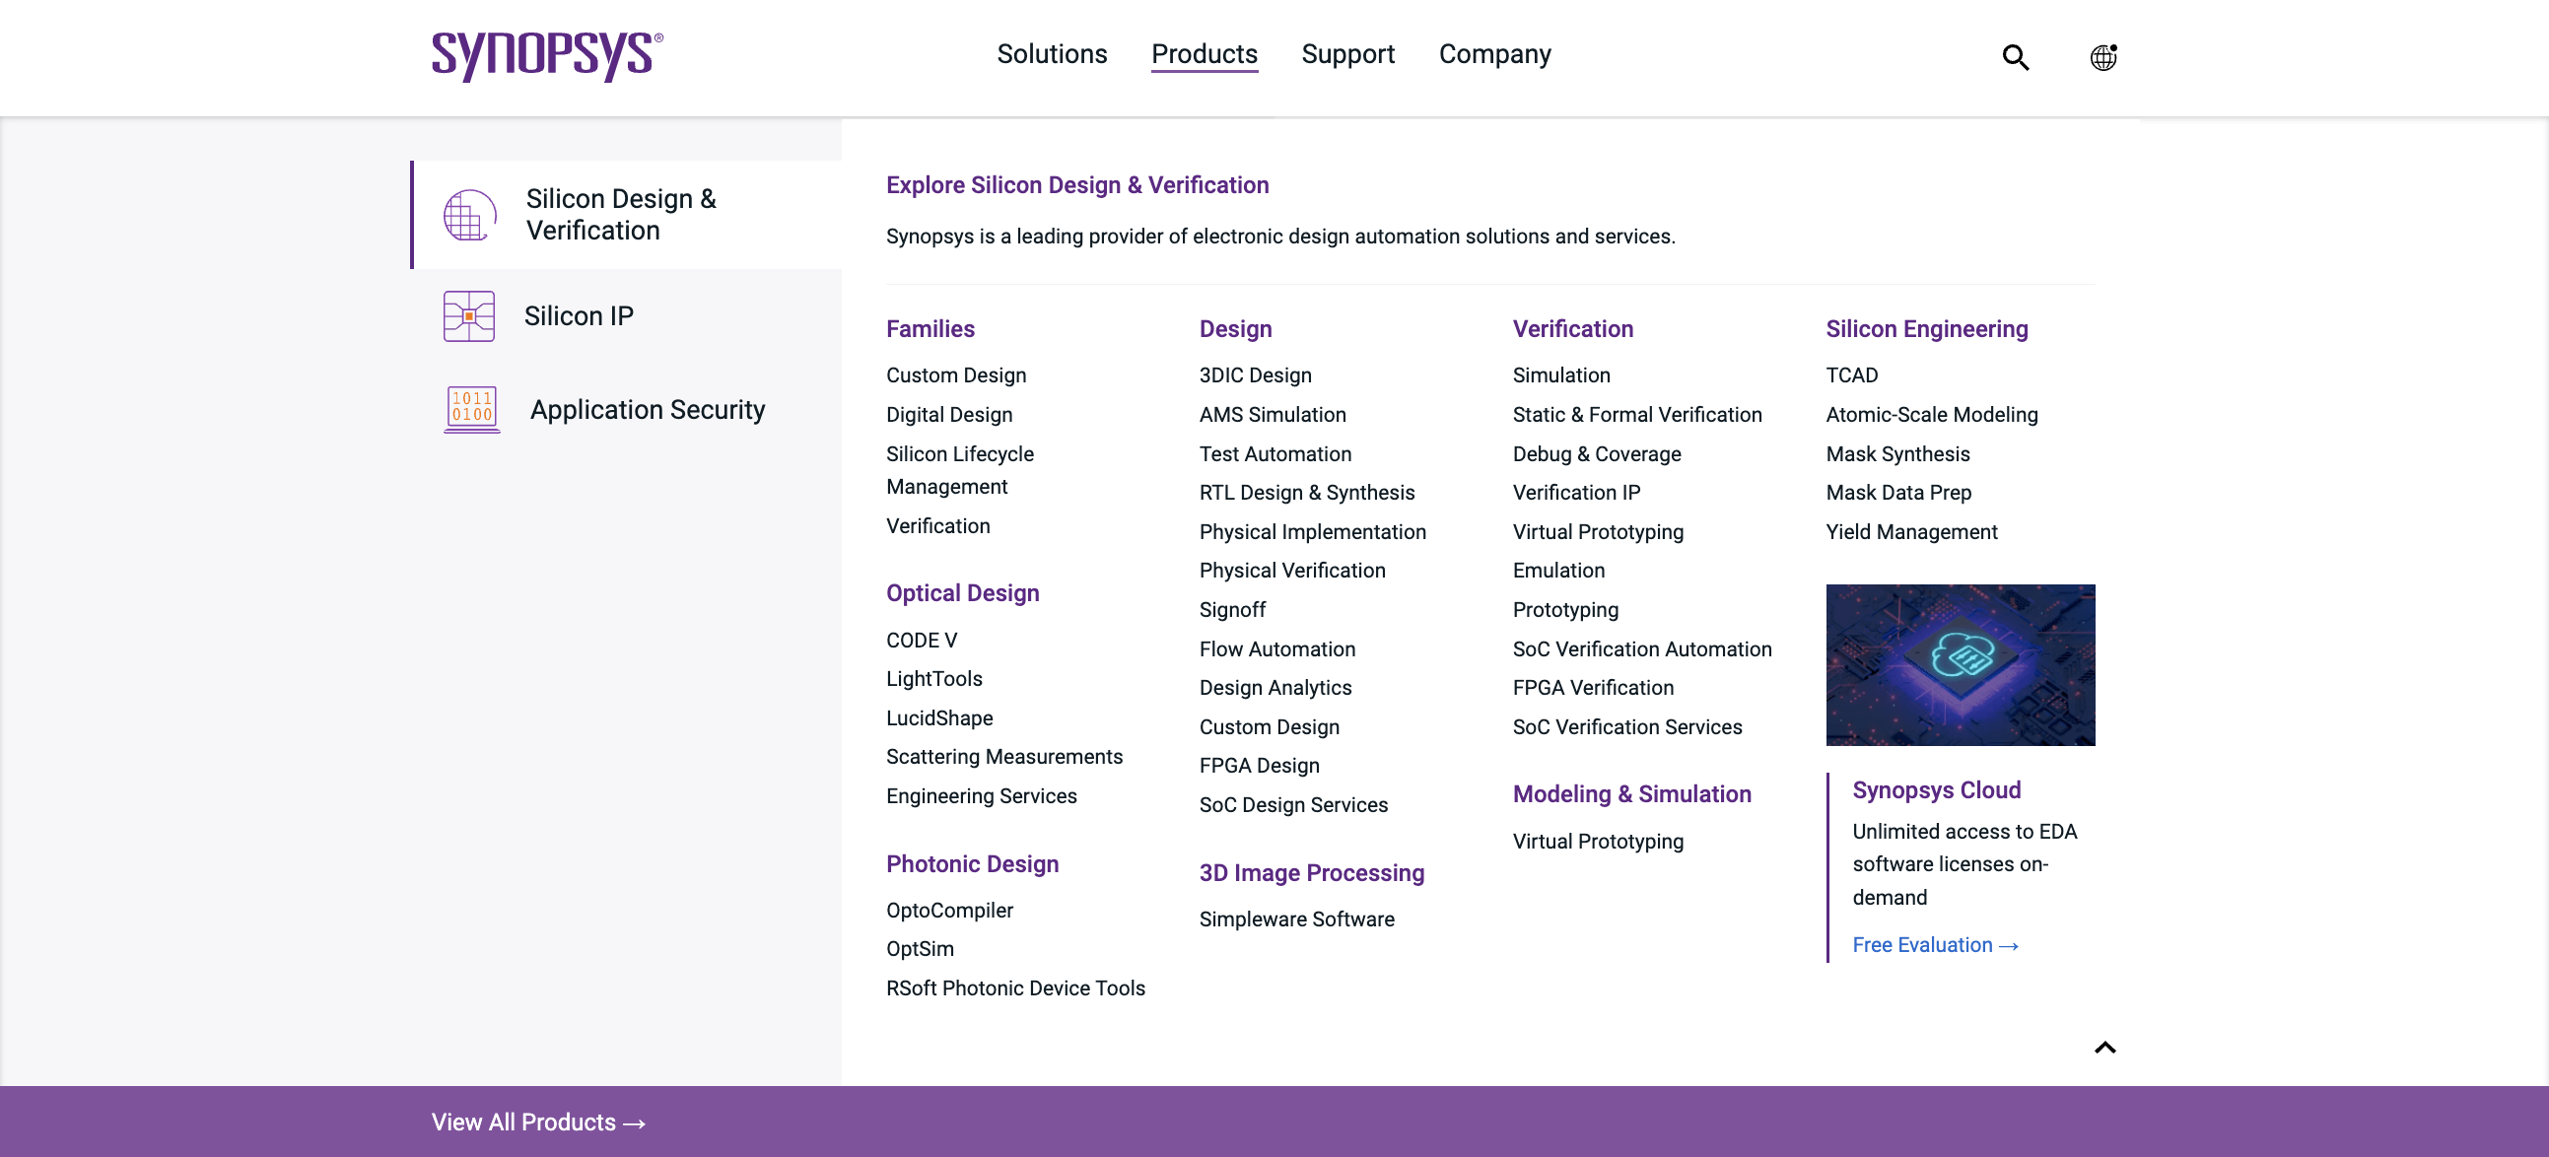2549x1157 pixels.
Task: Open OptSim link
Action: pyautogui.click(x=920, y=948)
